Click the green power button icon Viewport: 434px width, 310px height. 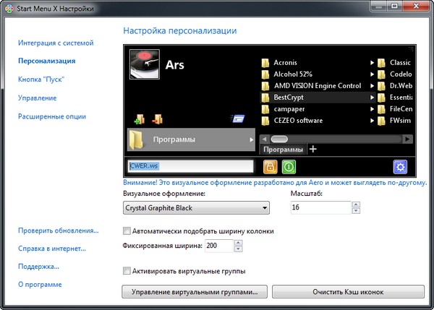pos(289,167)
